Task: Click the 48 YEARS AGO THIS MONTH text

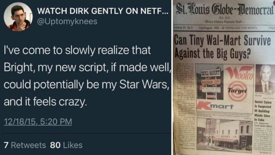Action: [x=239, y=28]
